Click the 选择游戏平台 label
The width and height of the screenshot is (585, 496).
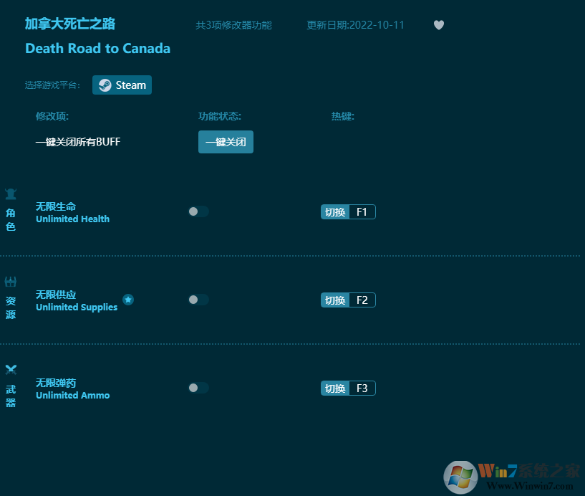[x=52, y=85]
